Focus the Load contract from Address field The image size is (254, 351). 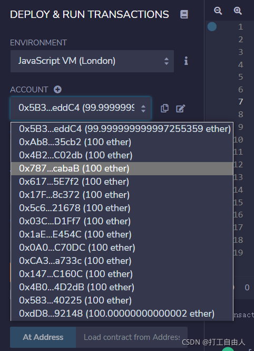point(132,337)
